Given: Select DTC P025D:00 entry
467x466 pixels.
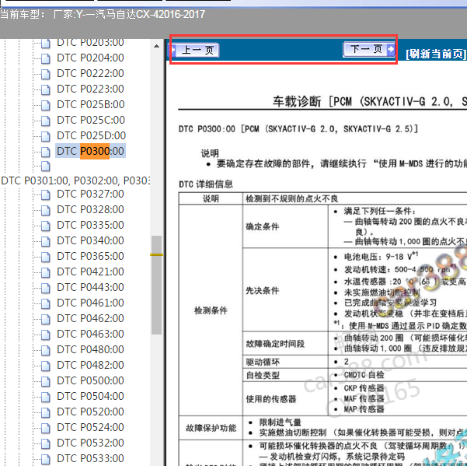Looking at the screenshot, I should pyautogui.click(x=91, y=135).
